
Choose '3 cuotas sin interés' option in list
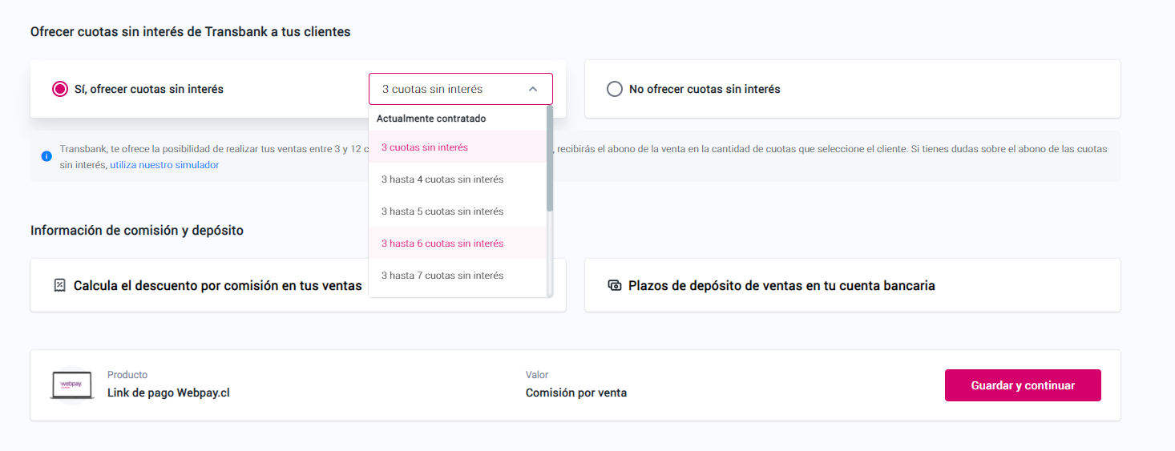click(458, 147)
